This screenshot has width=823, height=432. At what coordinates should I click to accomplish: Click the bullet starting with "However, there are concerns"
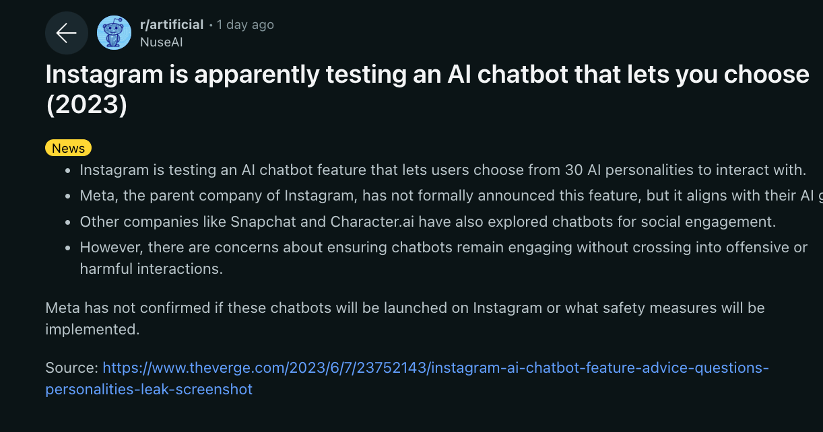(443, 248)
